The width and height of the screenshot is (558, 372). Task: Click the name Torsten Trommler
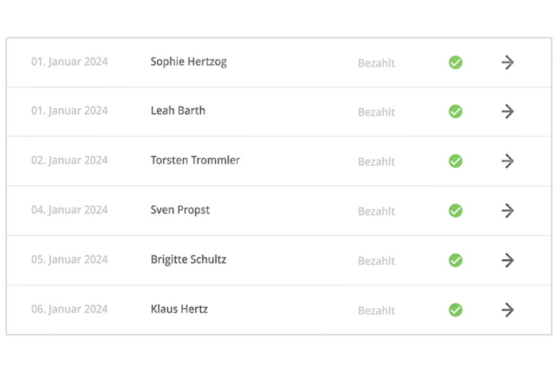[195, 160]
